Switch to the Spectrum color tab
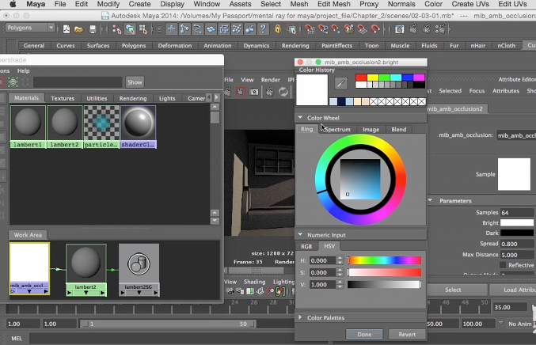Screen dimensions: 536x345 click(337, 130)
